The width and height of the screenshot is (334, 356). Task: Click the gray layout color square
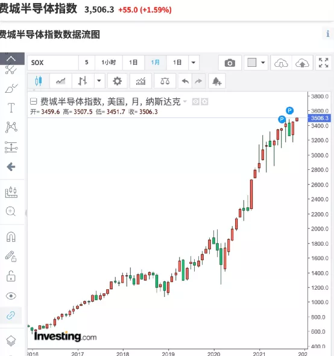[x=252, y=63]
